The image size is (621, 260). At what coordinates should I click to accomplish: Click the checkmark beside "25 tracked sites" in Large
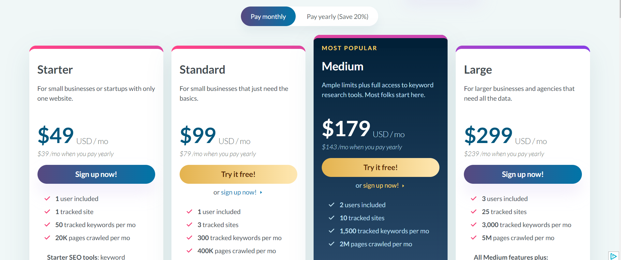click(473, 211)
